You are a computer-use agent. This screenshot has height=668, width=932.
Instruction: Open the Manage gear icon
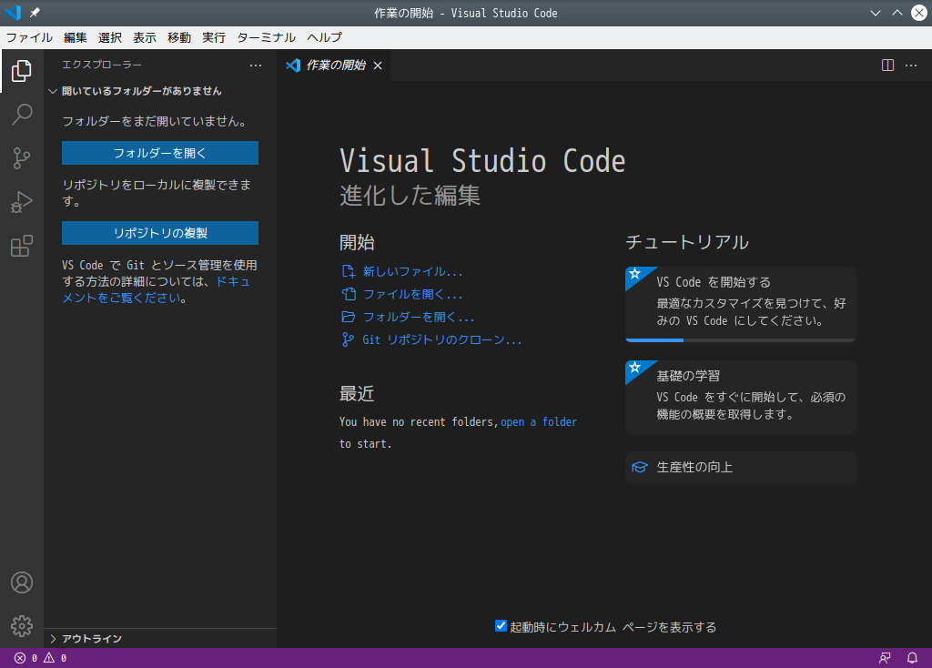(22, 626)
